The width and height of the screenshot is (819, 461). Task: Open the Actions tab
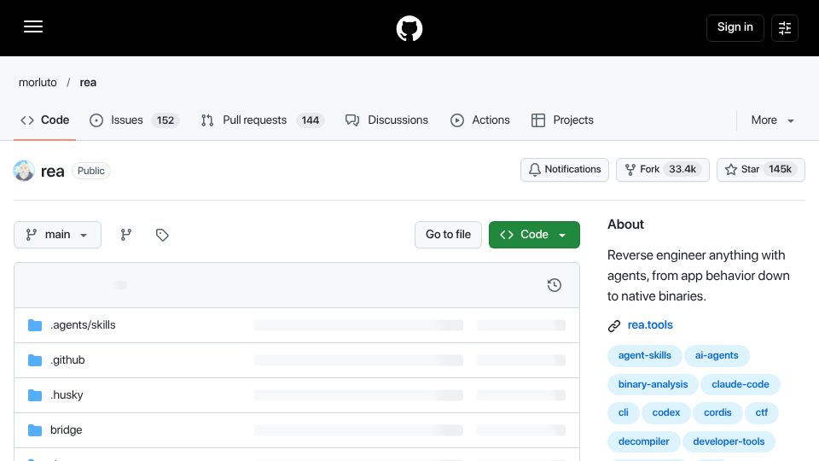(480, 120)
